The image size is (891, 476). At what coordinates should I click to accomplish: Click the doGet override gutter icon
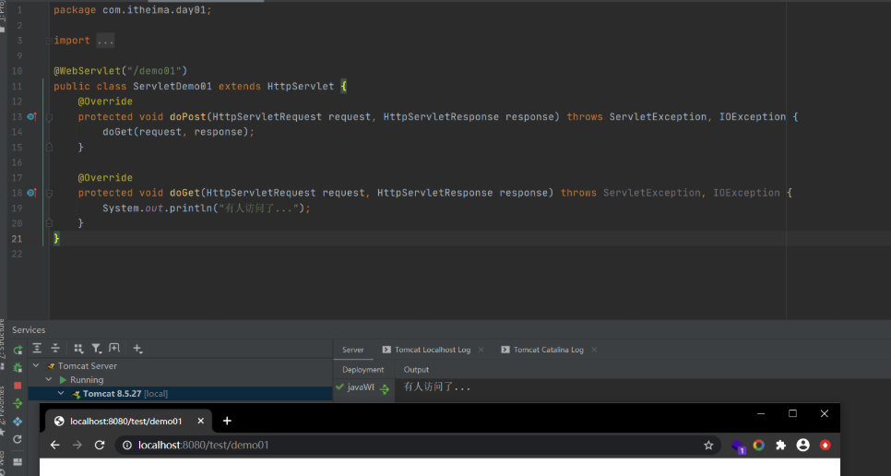31,193
